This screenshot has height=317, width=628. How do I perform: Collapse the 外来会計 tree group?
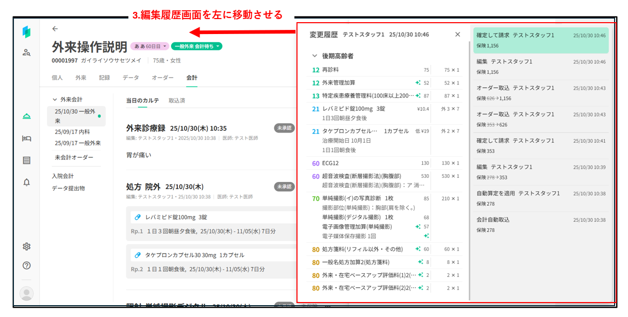[55, 99]
